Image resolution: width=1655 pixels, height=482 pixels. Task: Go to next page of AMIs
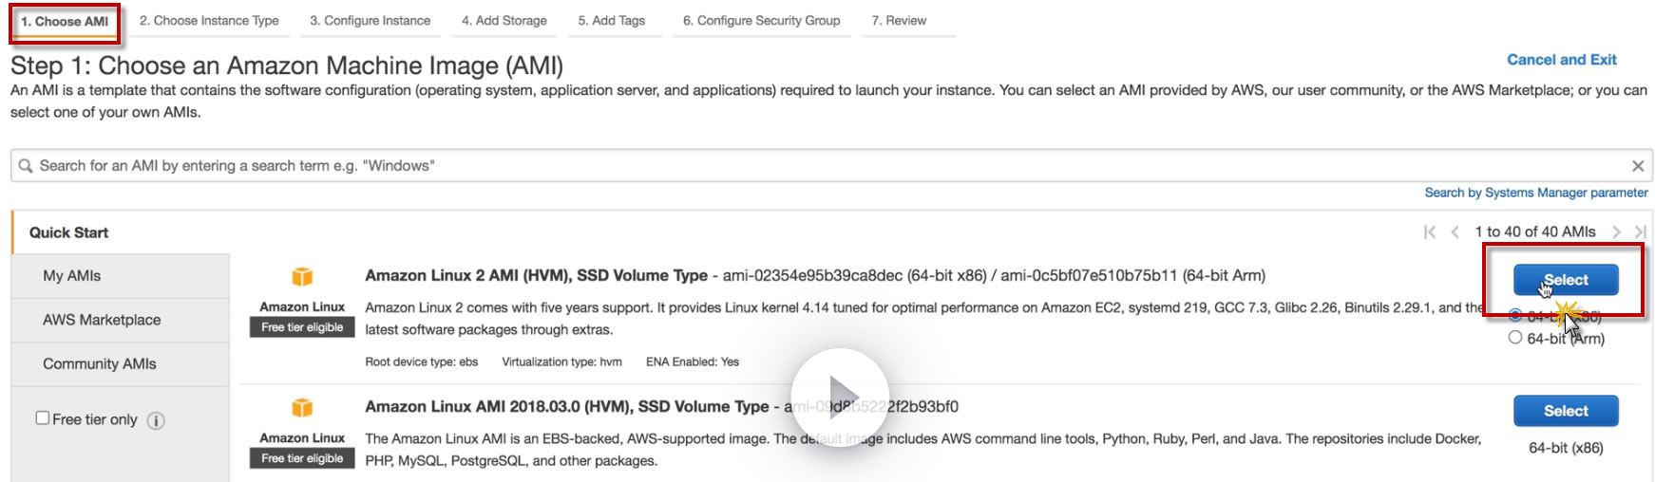click(1616, 232)
